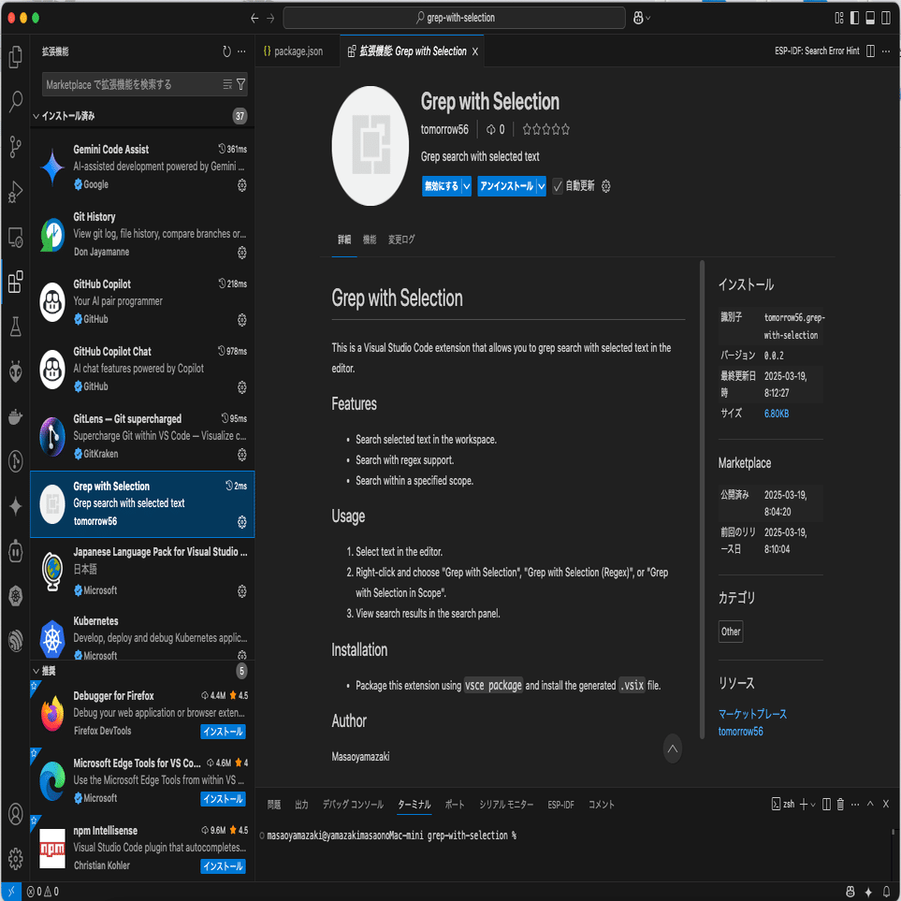Open notifications bell in status bar
The height and width of the screenshot is (901, 901).
(887, 892)
